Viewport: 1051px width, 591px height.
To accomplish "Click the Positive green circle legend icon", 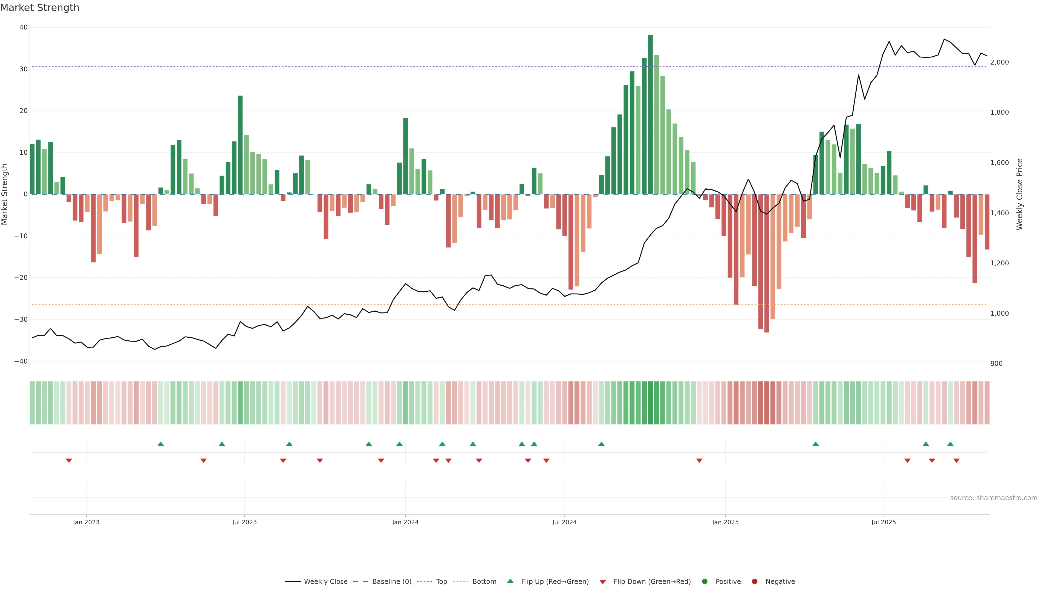I will pos(704,582).
